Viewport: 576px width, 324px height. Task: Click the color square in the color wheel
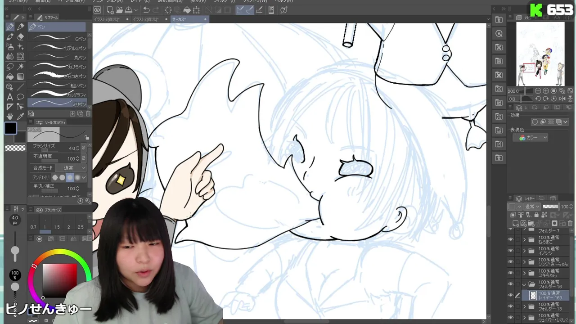coord(59,280)
